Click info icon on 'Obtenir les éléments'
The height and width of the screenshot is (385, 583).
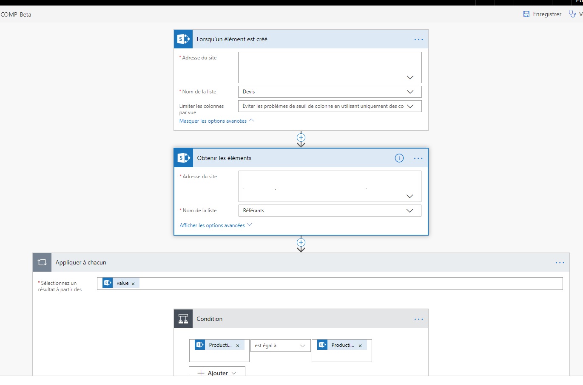pos(399,158)
